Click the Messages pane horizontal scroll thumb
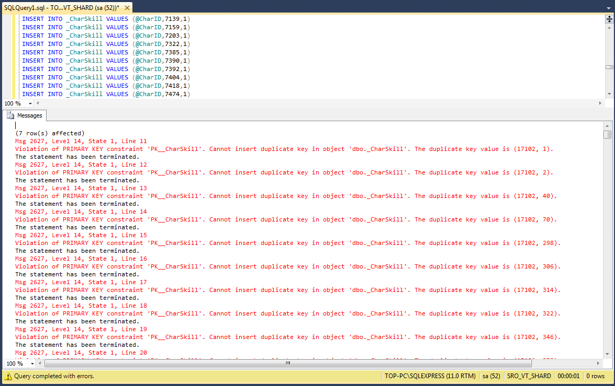The width and height of the screenshot is (615, 386). click(x=288, y=364)
